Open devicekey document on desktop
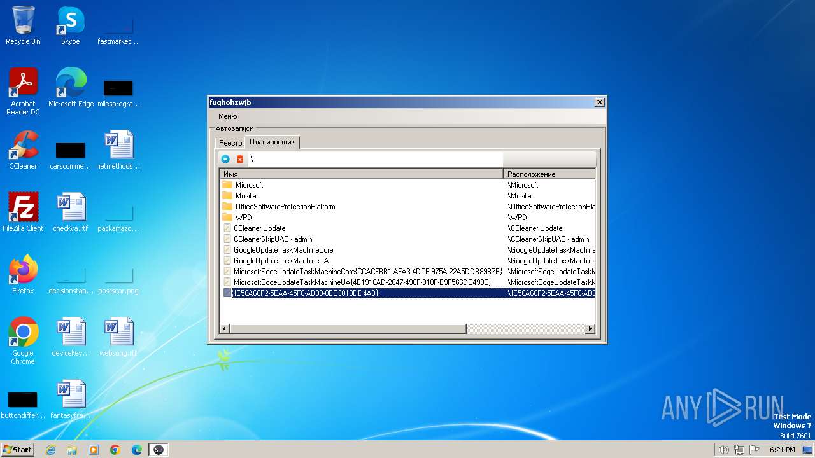The height and width of the screenshot is (458, 815). tap(70, 337)
